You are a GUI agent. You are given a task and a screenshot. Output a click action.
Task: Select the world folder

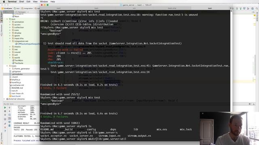pyautogui.click(x=16, y=58)
